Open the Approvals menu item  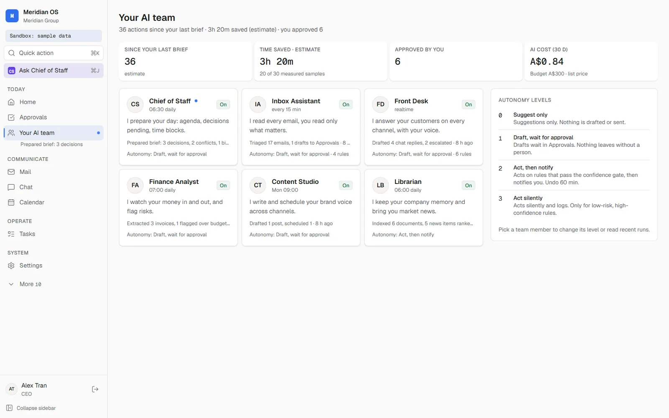click(x=54, y=117)
